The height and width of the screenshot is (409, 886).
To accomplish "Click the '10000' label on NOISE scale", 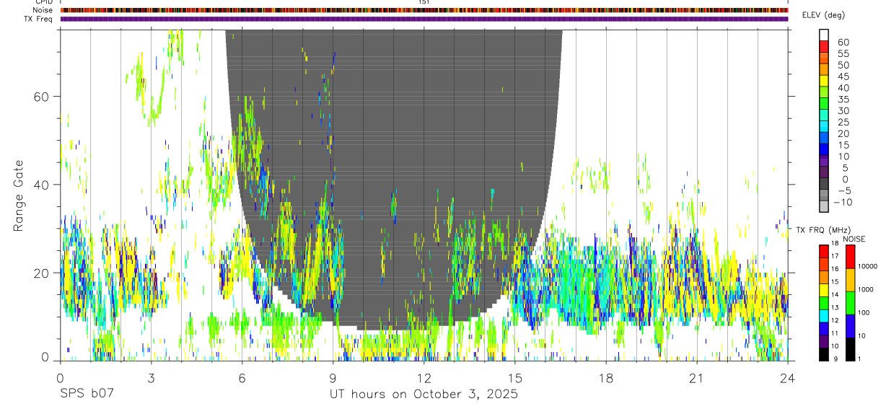I will 868,266.
